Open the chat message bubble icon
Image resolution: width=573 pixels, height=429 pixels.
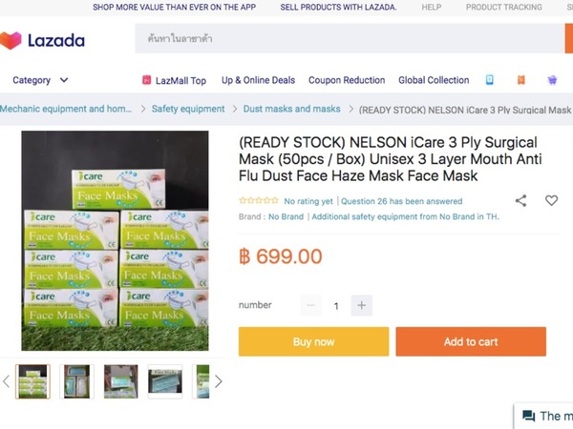528,416
